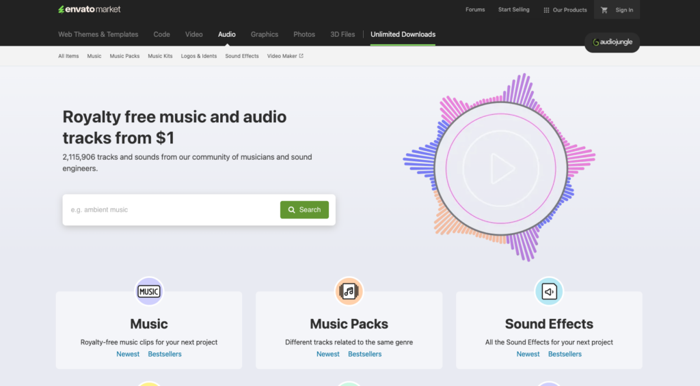Click 'All the Sound Effects for your next project'
Screen dimensions: 700x386
[549, 342]
